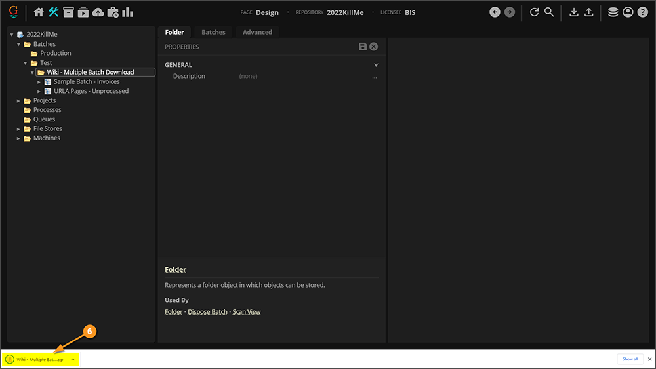656x369 pixels.
Task: Open Description ellipsis editor button
Action: point(375,77)
